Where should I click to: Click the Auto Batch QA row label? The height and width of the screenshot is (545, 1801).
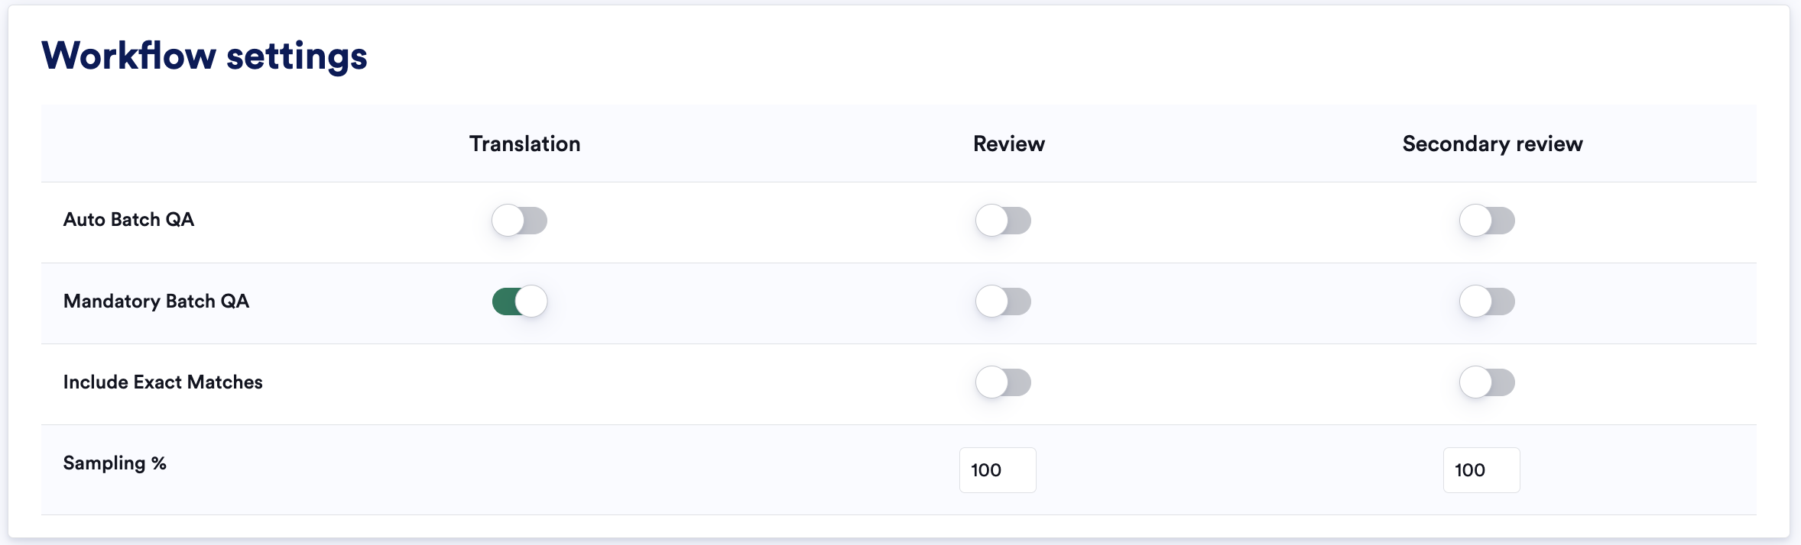click(x=129, y=220)
